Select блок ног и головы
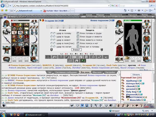Screen dimensions: 156x117 coord(78,47)
